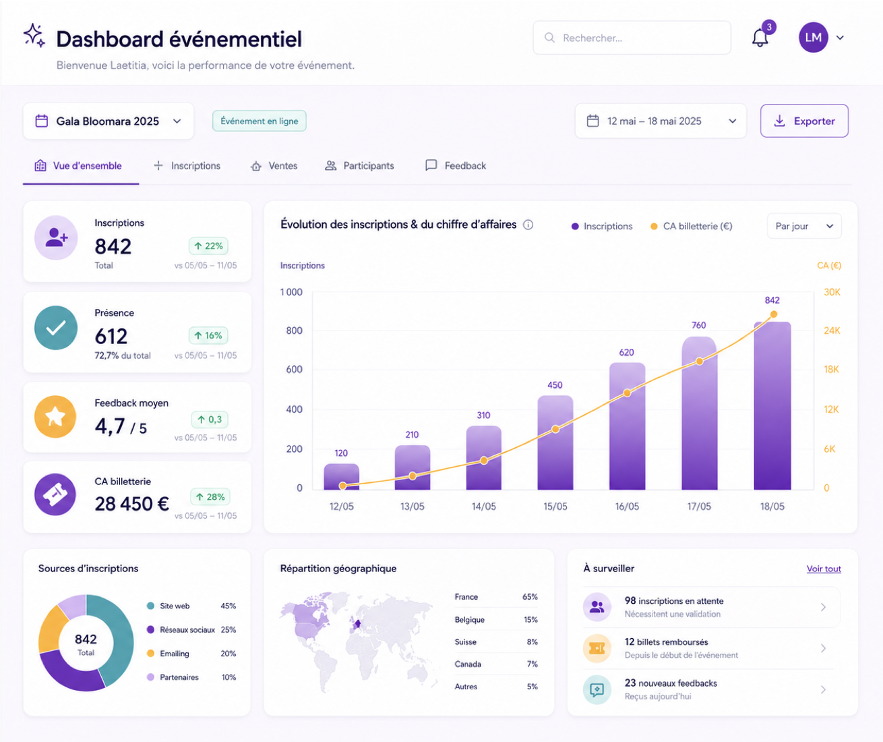Click the Exporter button

coord(804,121)
